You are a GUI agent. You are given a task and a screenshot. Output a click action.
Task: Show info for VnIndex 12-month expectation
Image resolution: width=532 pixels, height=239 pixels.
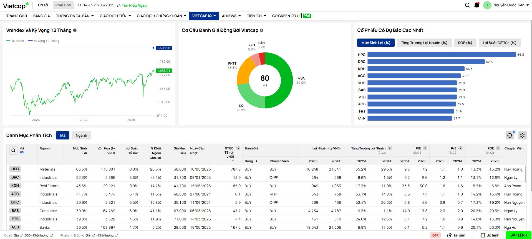tap(75, 30)
